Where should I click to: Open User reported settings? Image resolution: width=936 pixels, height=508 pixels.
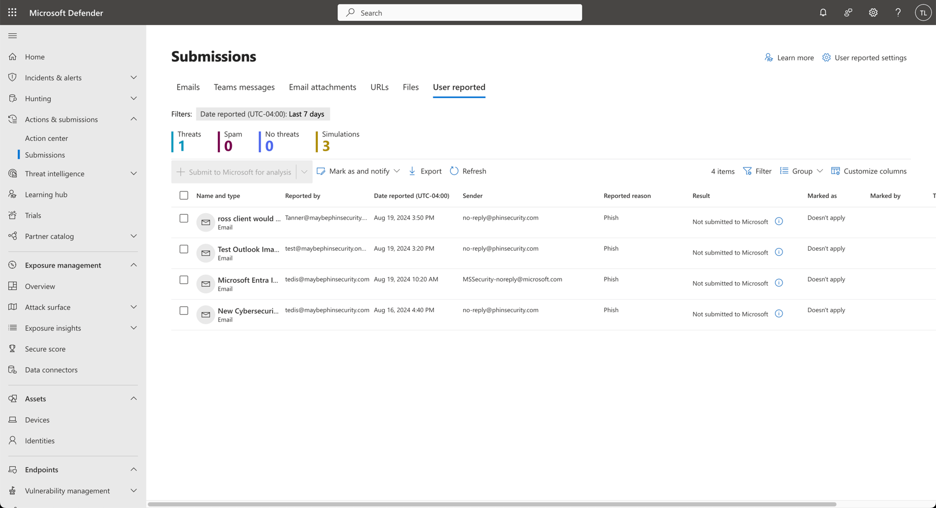[x=870, y=58]
